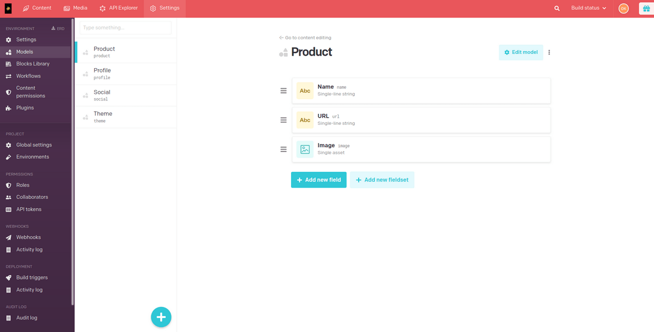Open the three-dot model options menu
The image size is (654, 332).
(x=549, y=52)
